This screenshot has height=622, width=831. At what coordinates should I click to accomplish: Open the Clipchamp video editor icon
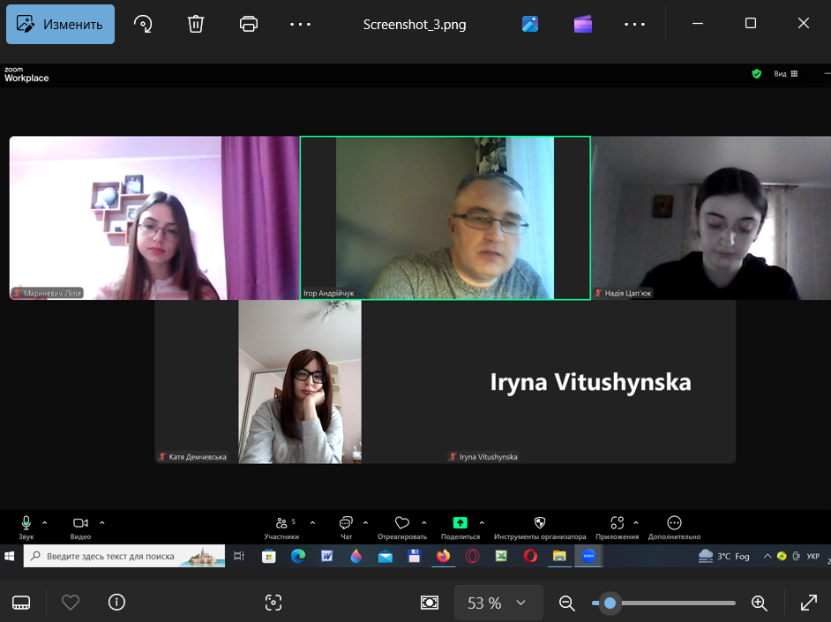click(x=582, y=25)
